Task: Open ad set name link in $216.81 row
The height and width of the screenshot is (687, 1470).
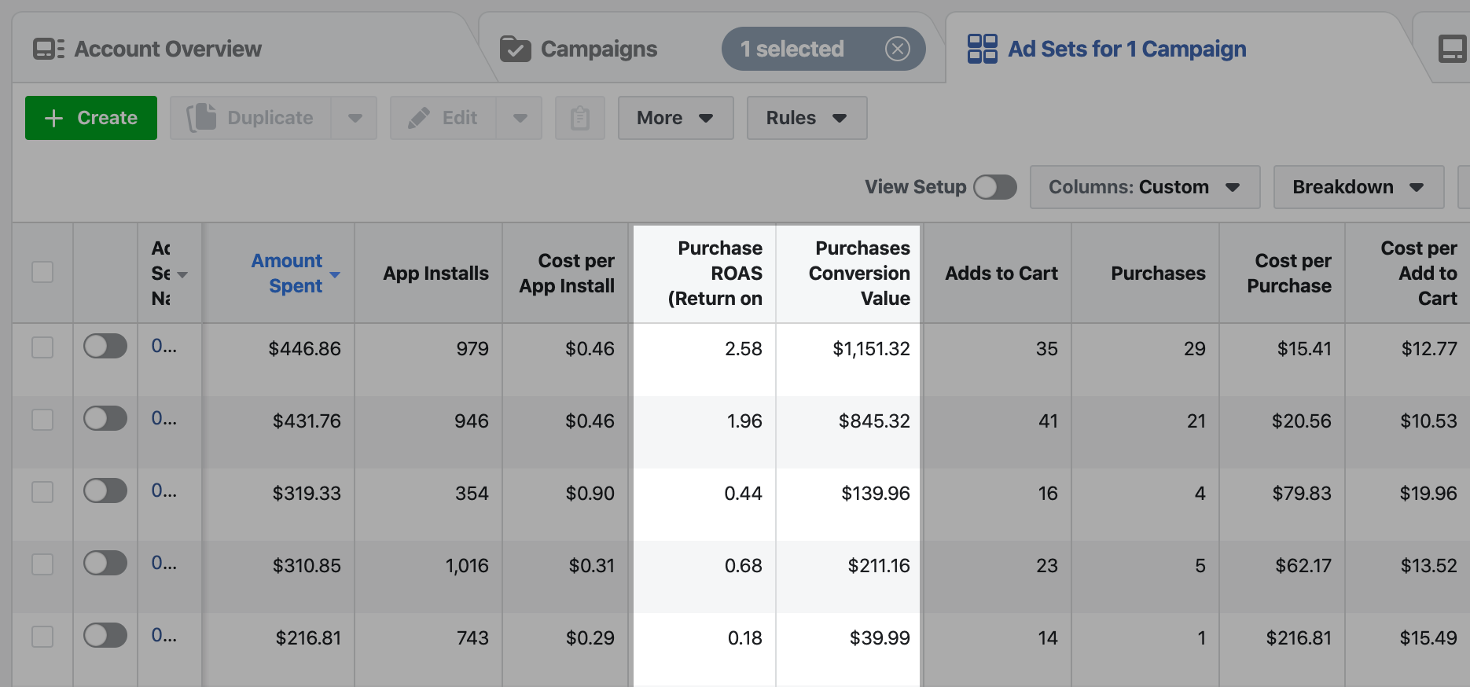Action: (x=164, y=635)
